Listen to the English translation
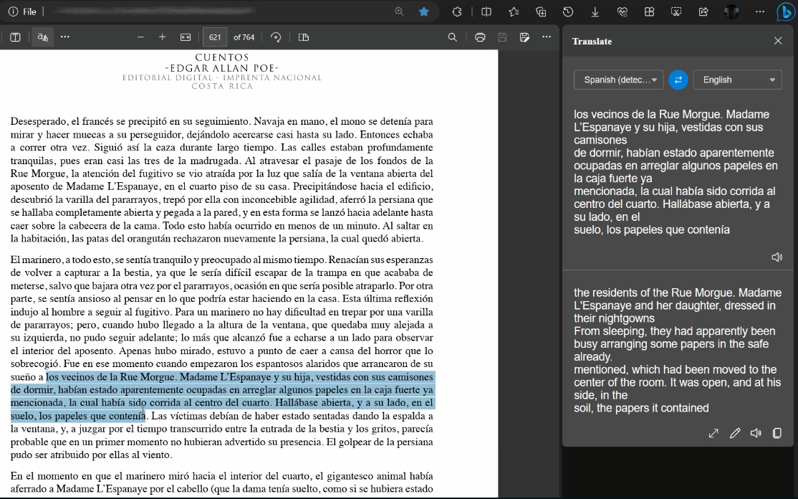 pyautogui.click(x=756, y=433)
